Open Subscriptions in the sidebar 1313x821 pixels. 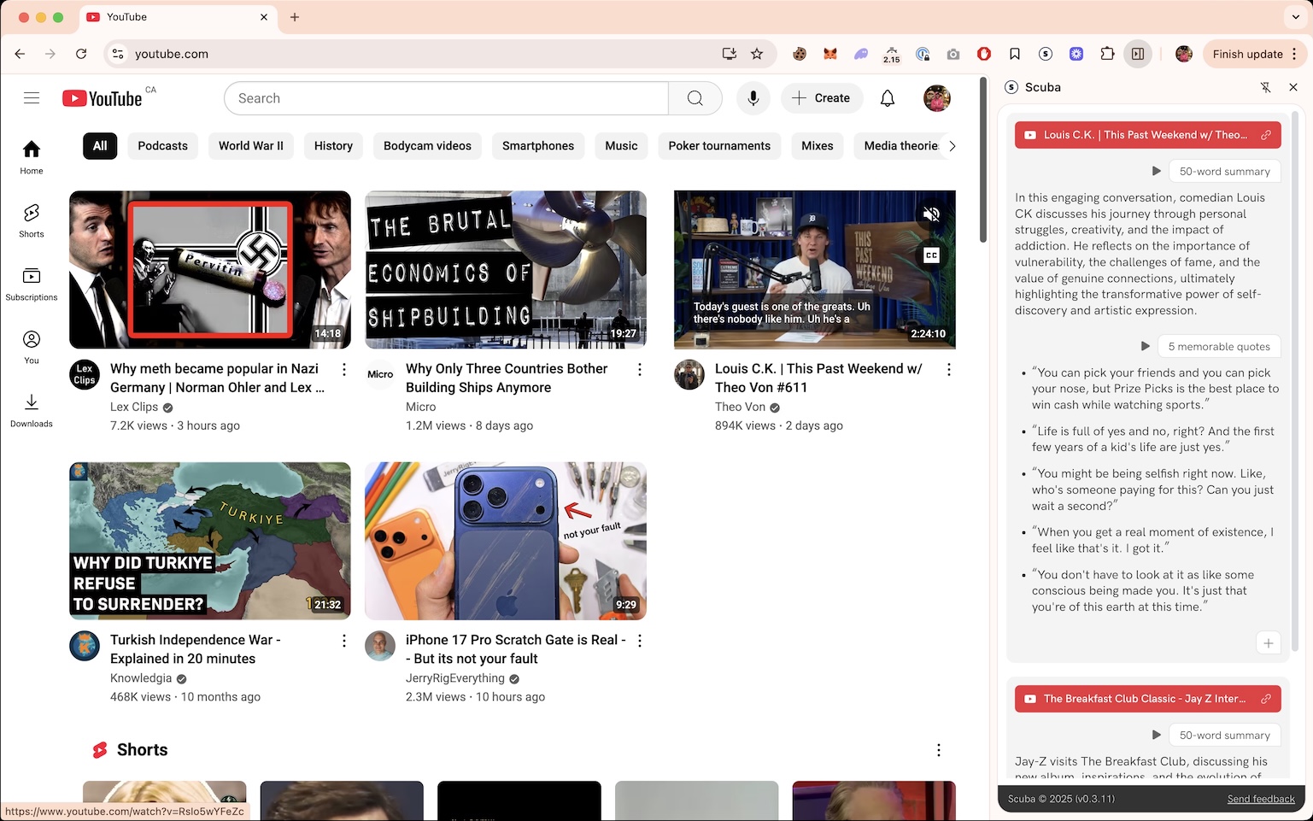tap(32, 284)
